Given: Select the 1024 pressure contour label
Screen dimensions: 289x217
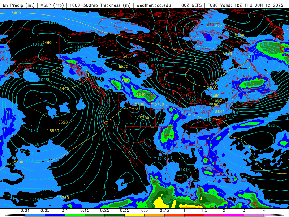Looking at the screenshot, I should tap(44, 72).
